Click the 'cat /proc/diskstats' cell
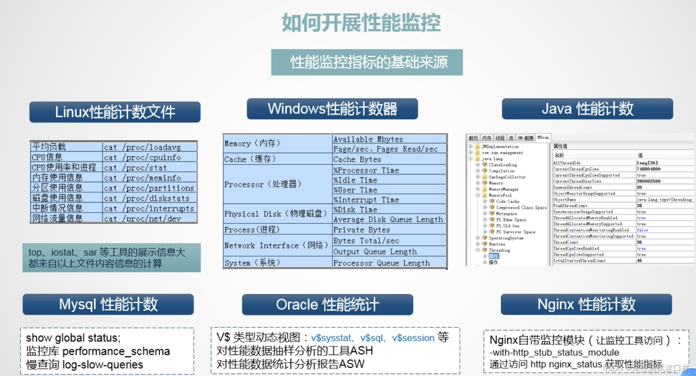This screenshot has height=376, width=696. click(150, 198)
